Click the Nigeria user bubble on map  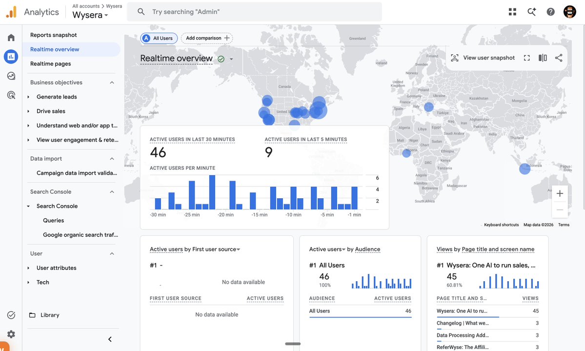(406, 153)
